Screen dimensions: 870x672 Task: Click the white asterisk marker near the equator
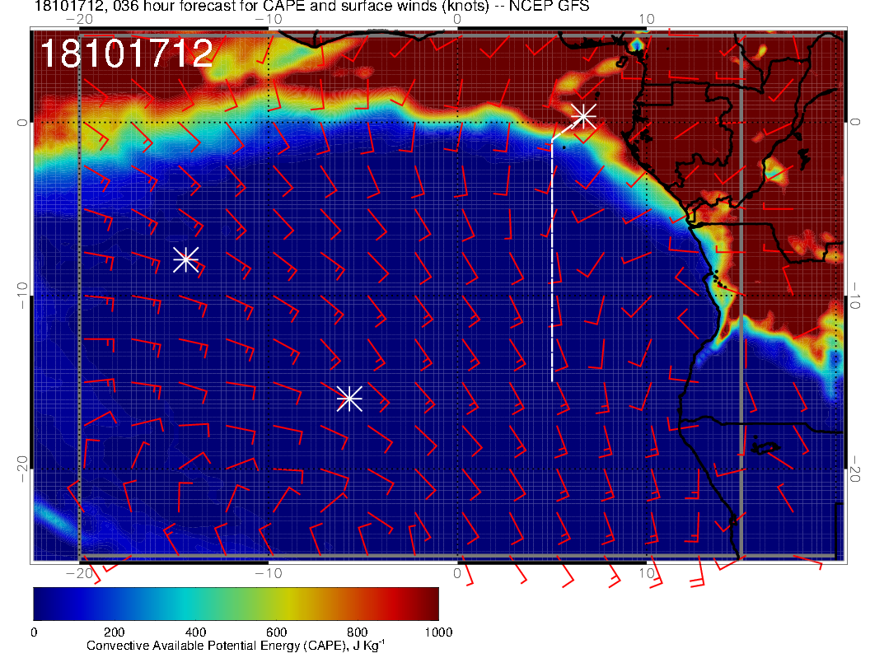(x=583, y=116)
